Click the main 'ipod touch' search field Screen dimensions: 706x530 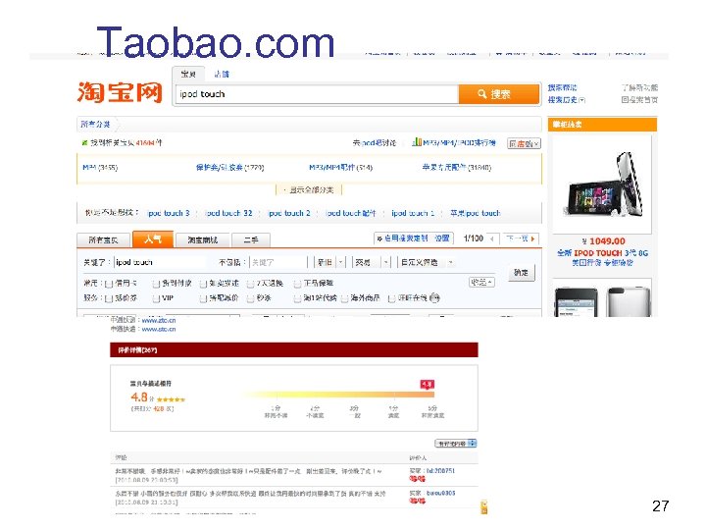[x=317, y=94]
